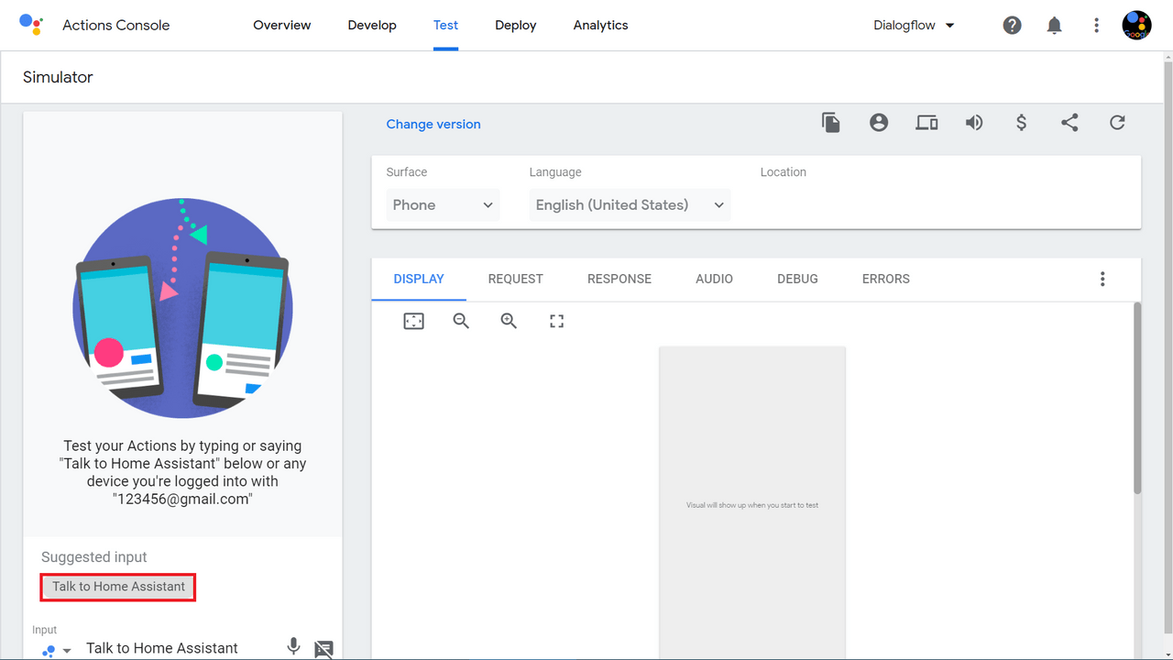
Task: Switch to the DEBUG tab
Action: click(x=797, y=279)
